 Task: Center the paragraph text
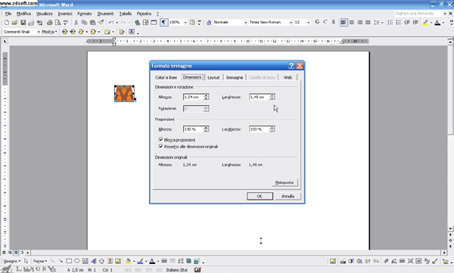pos(352,22)
